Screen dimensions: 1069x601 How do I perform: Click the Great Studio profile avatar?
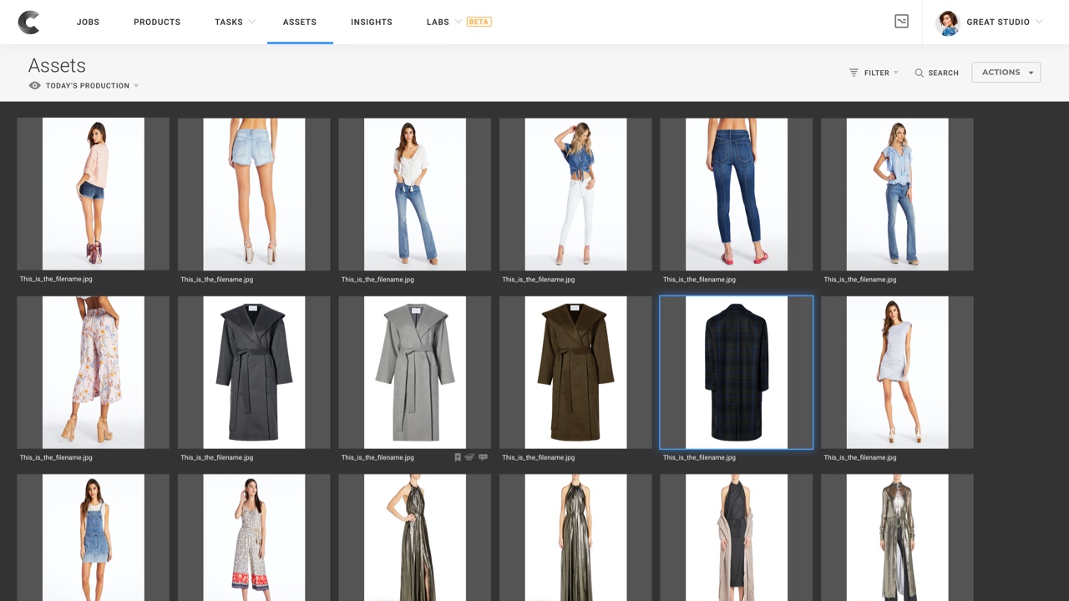(x=947, y=23)
